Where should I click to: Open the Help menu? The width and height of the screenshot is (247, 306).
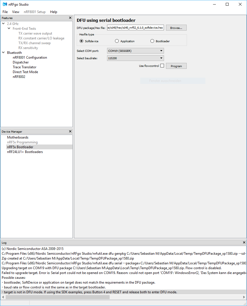(x=54, y=12)
